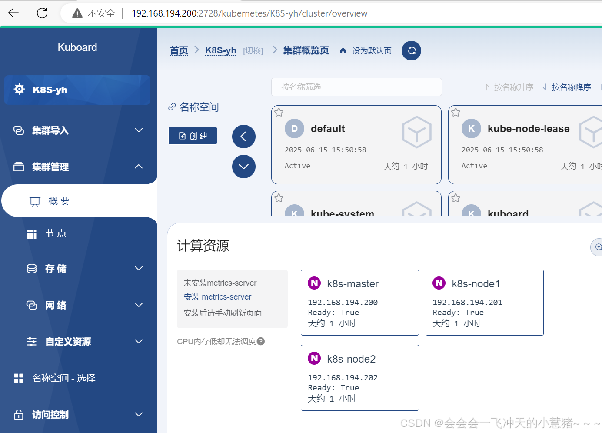This screenshot has width=602, height=433.
Task: Open the 节点 menu item
Action: tap(78, 233)
